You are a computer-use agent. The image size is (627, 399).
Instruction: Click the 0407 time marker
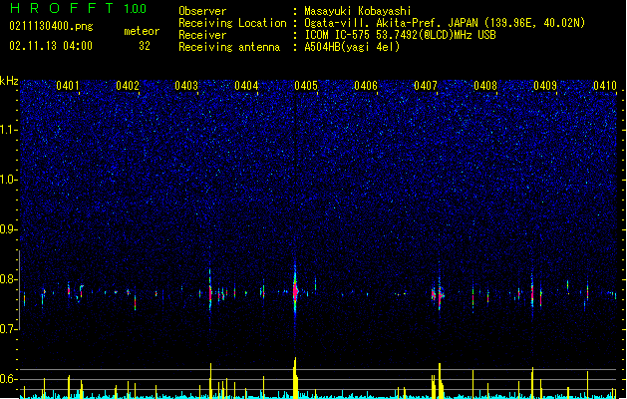pos(426,86)
